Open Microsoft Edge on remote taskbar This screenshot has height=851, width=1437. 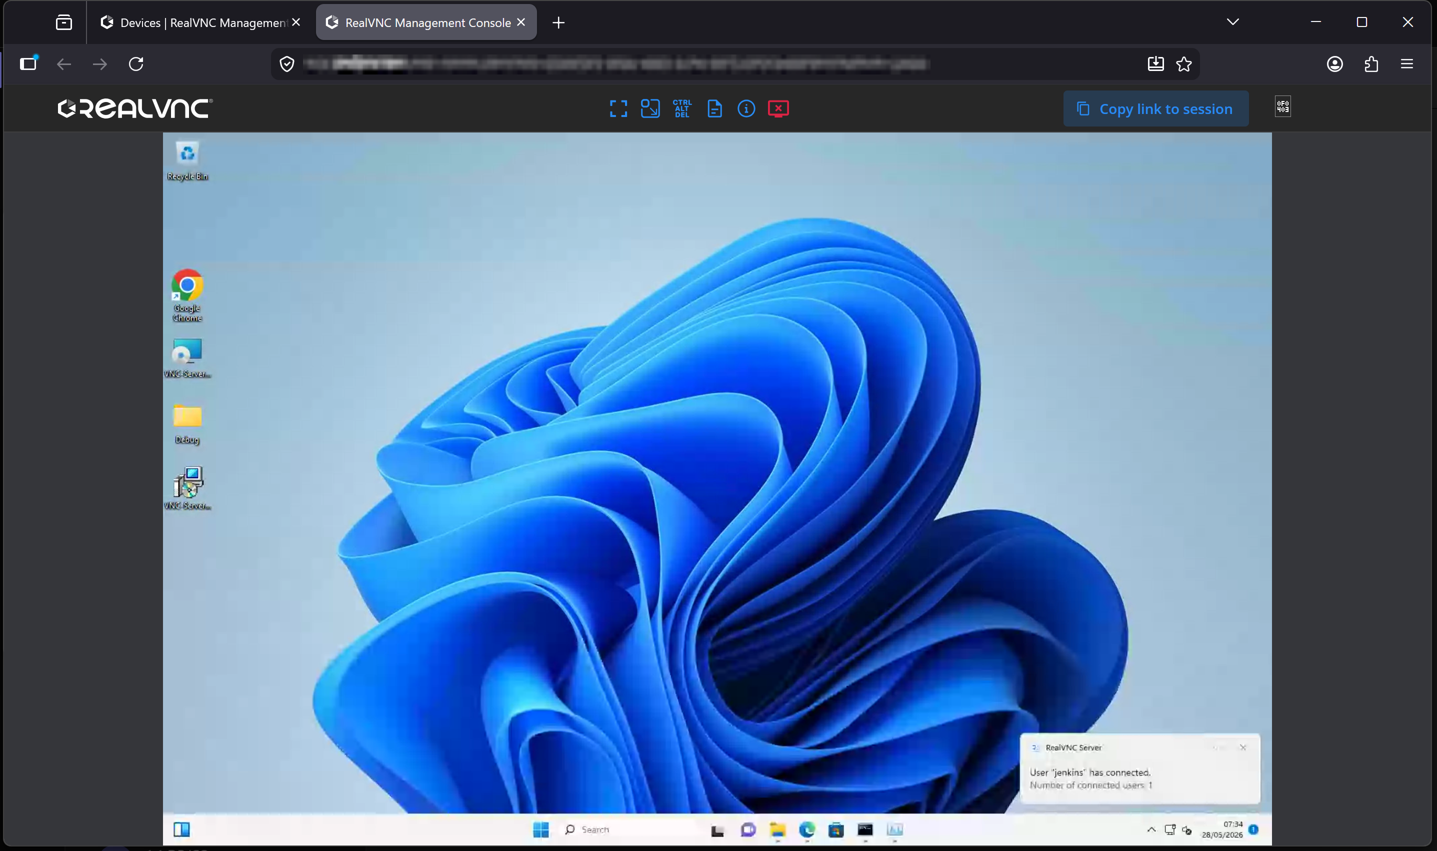click(x=807, y=829)
